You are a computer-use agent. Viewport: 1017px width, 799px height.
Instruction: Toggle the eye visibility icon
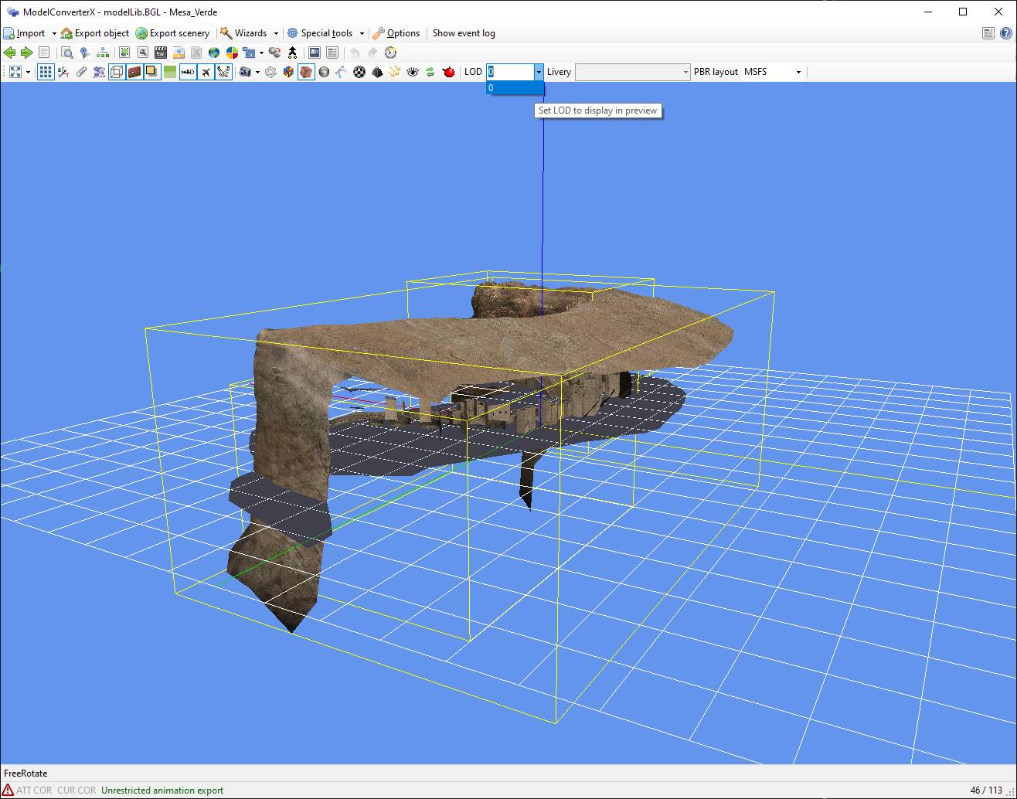pos(413,72)
